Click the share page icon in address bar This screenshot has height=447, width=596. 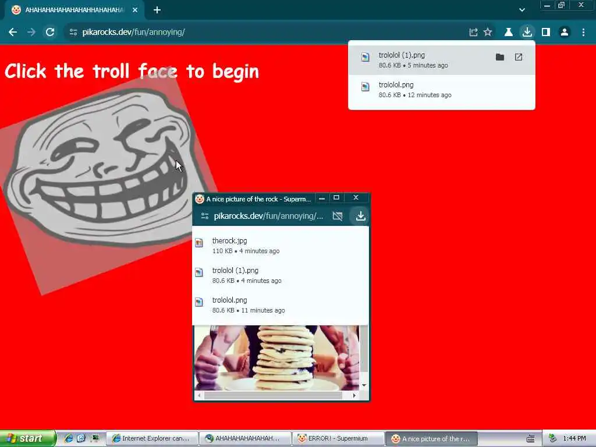[x=473, y=33]
